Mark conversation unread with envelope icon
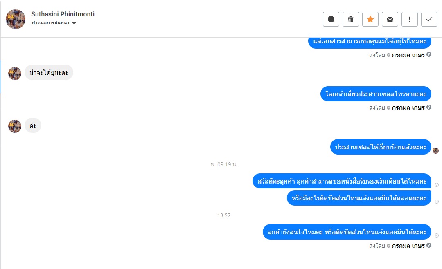 coord(390,19)
